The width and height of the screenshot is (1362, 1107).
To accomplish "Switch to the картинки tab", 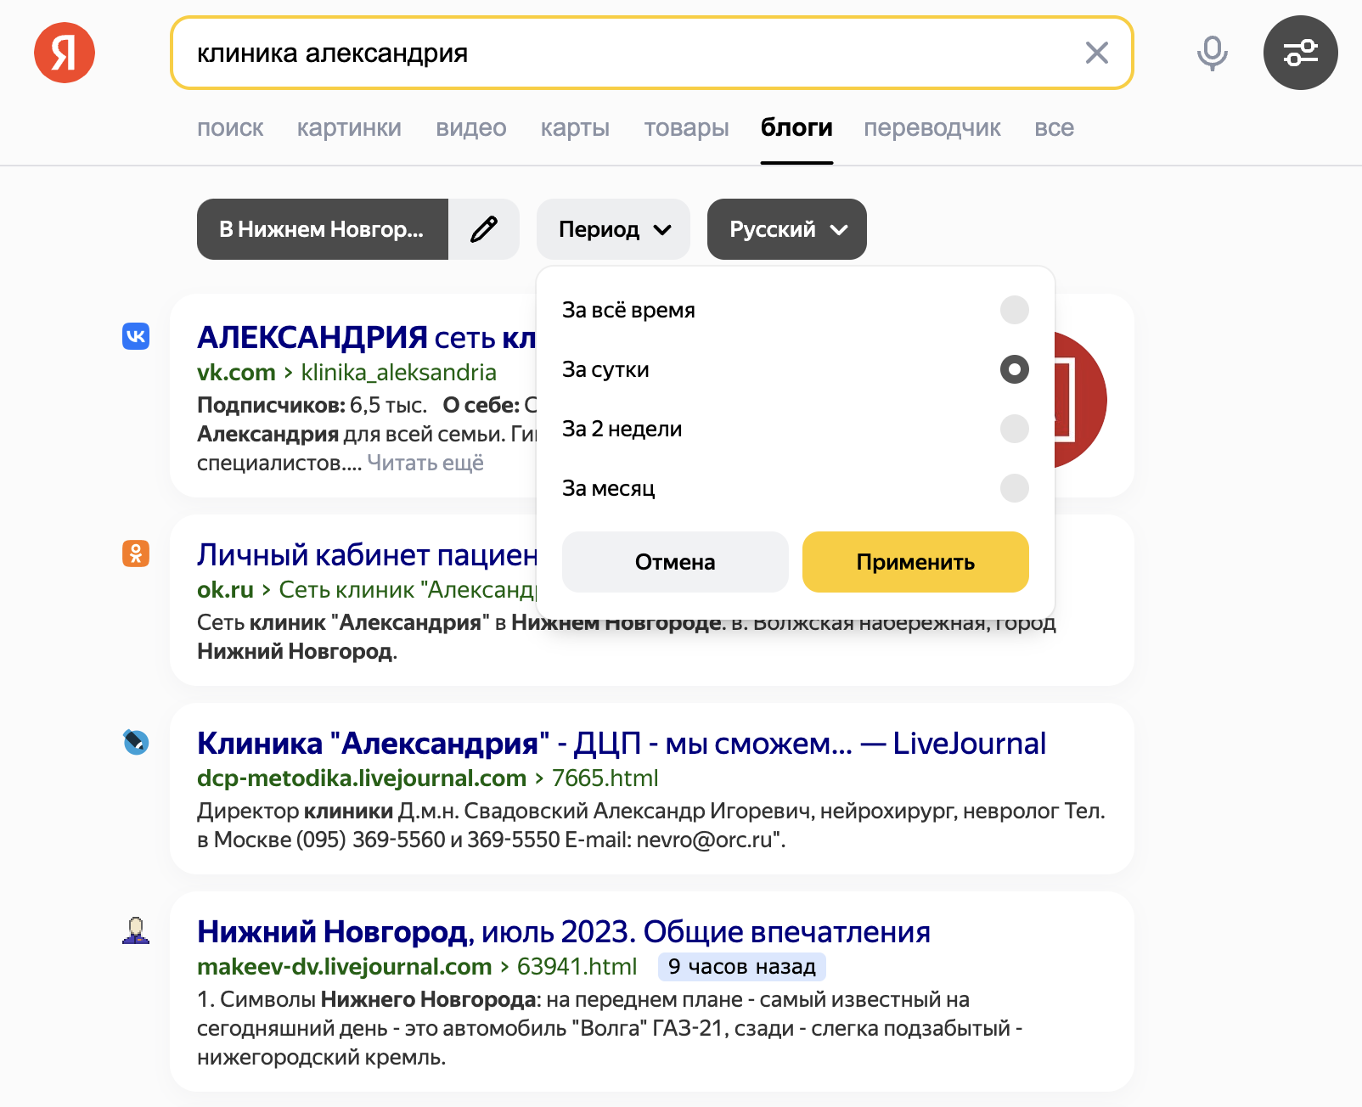I will (349, 127).
